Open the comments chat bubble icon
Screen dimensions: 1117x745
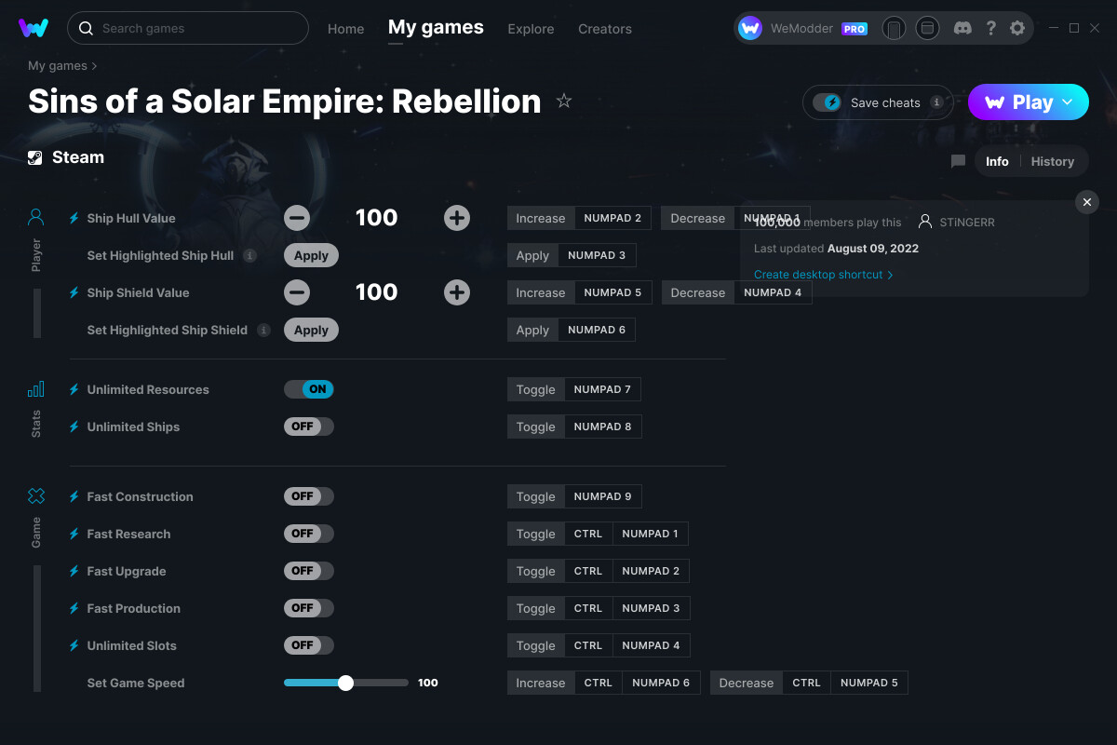click(x=958, y=161)
